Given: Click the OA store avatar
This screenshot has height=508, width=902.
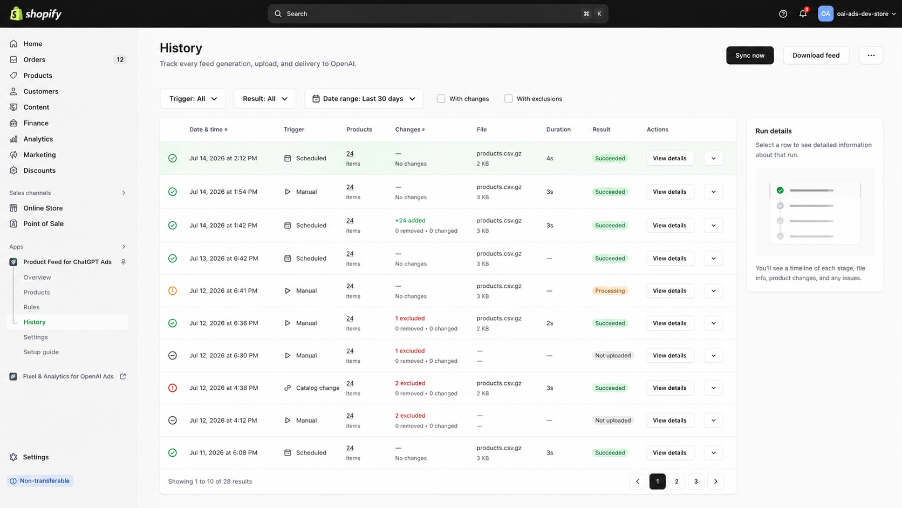Looking at the screenshot, I should (825, 13).
